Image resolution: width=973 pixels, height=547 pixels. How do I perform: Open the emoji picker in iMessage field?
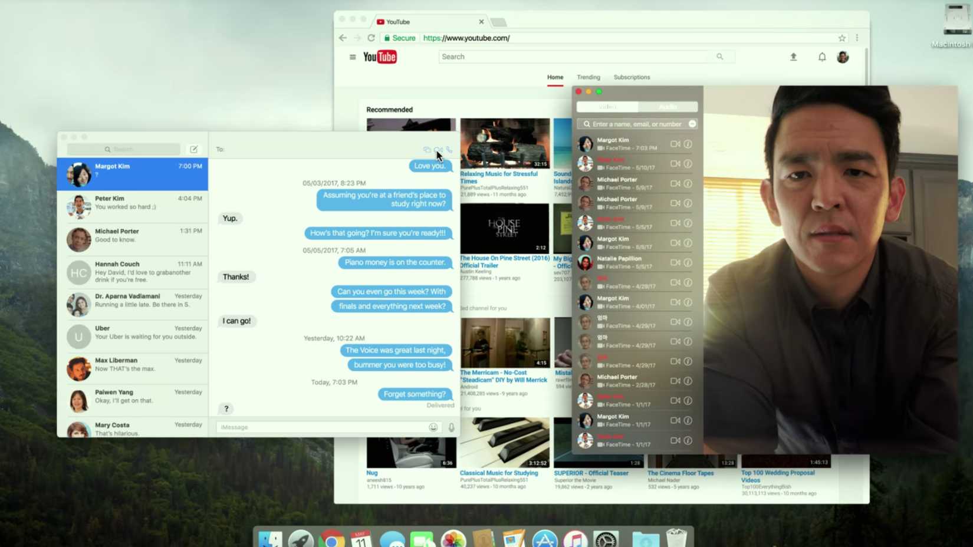[433, 427]
